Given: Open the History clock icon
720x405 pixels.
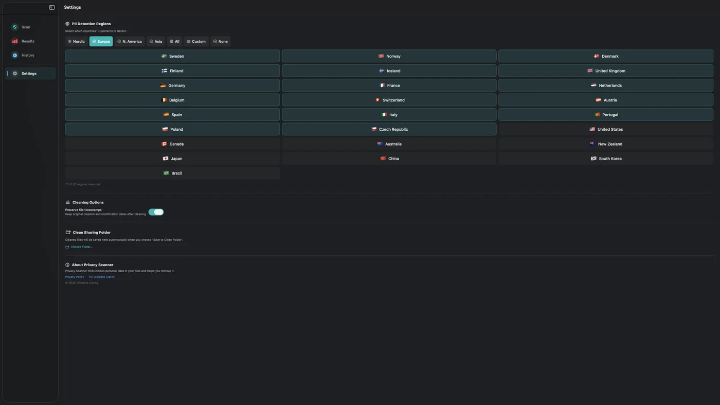Looking at the screenshot, I should click(x=15, y=55).
